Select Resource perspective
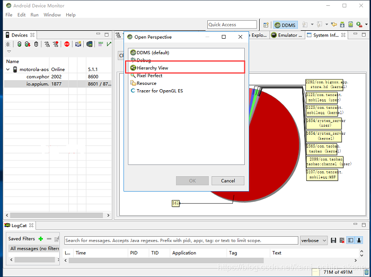The image size is (371, 277). pos(144,83)
